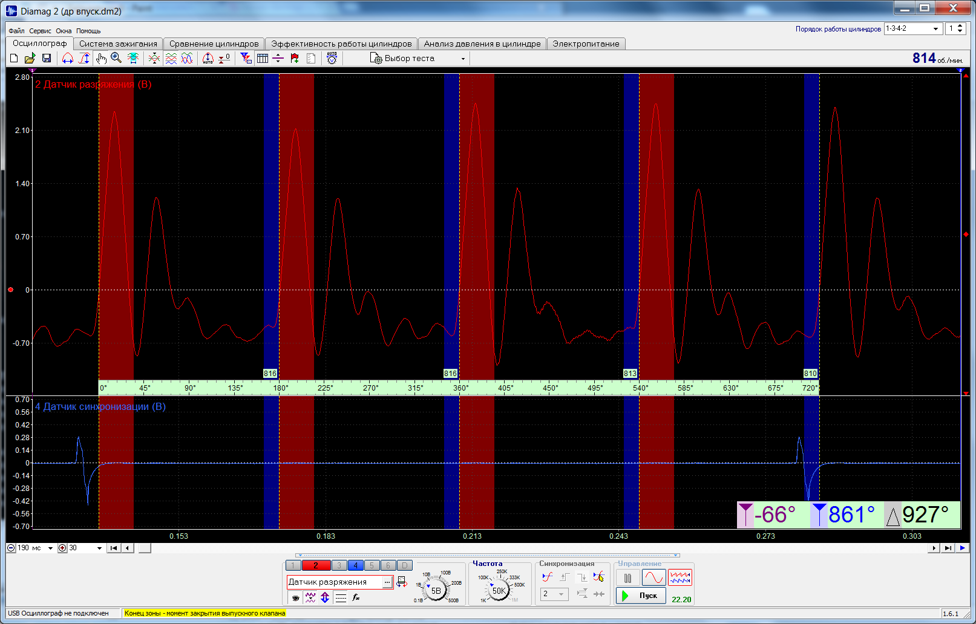Click the teal waveform fit icon

(x=133, y=58)
